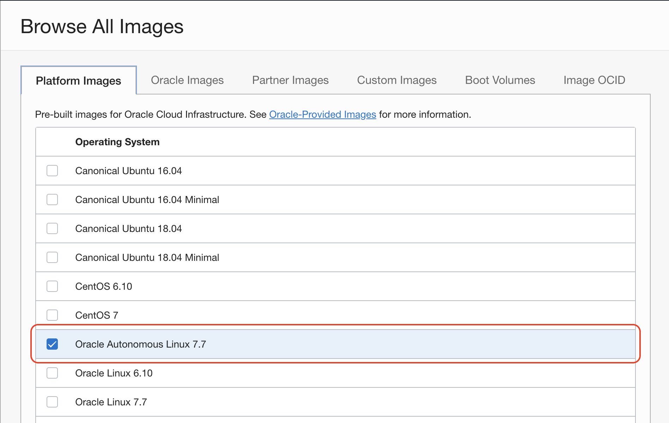Viewport: 669px width, 423px height.
Task: Select the Oracle Linux 7.7 checkbox
Action: point(52,402)
